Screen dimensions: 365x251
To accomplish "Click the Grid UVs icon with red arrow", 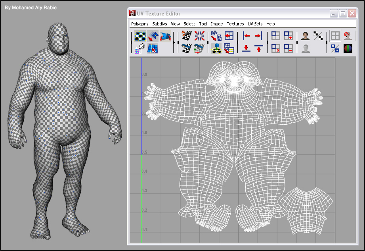I will [229, 36].
